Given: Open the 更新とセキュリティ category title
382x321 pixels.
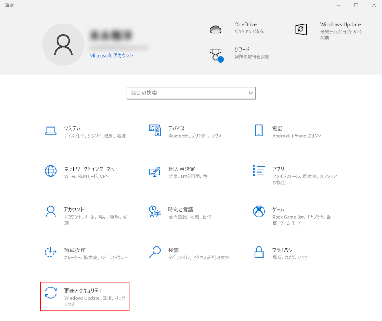Looking at the screenshot, I should [83, 291].
